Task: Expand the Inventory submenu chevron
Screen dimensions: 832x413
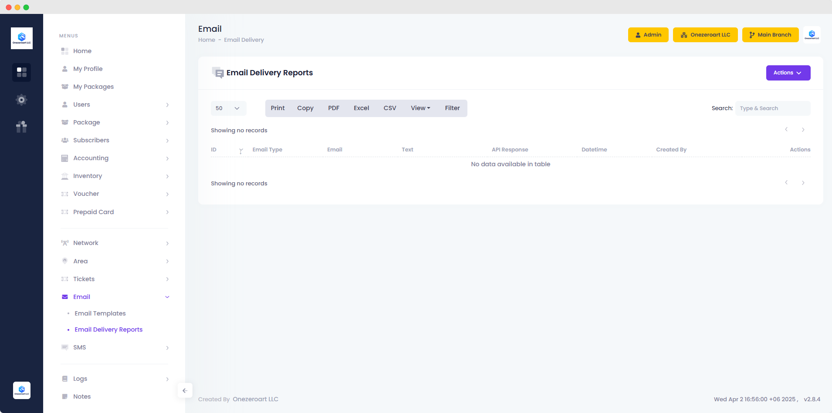Action: coord(167,176)
